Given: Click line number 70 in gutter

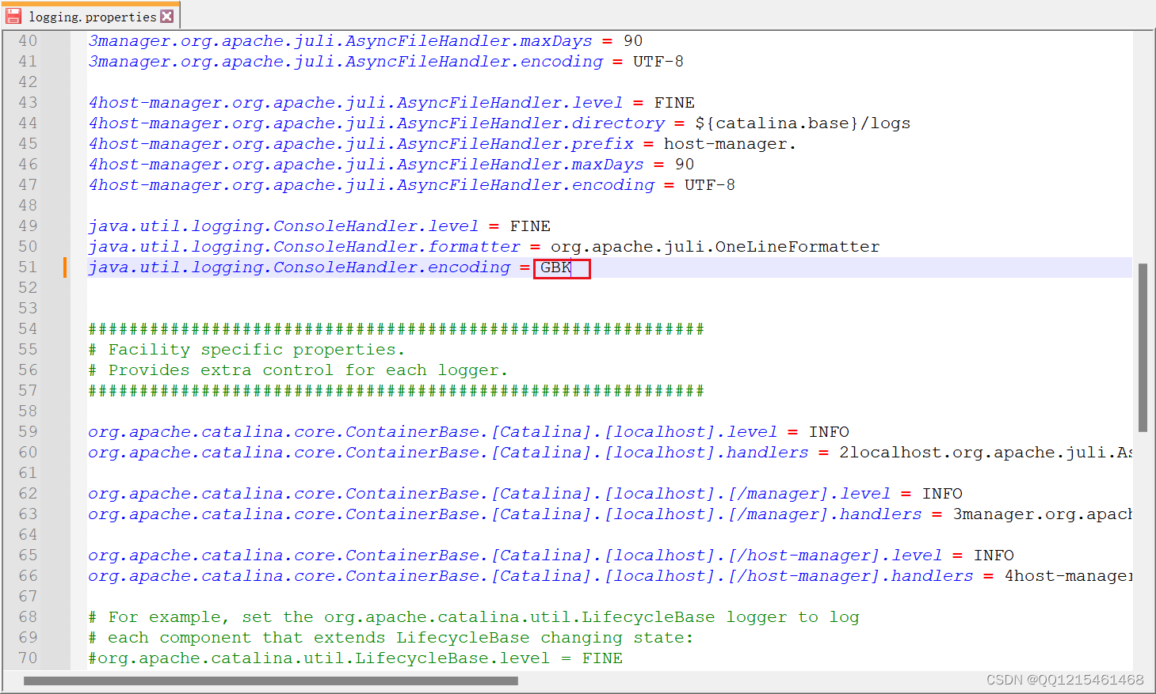Looking at the screenshot, I should [28, 658].
